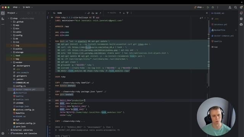Toggle Match Case (Cc) in find bar
The height and width of the screenshot is (137, 244).
pyautogui.click(x=93, y=13)
